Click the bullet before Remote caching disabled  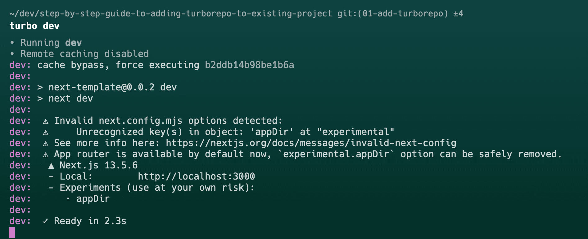pyautogui.click(x=12, y=54)
